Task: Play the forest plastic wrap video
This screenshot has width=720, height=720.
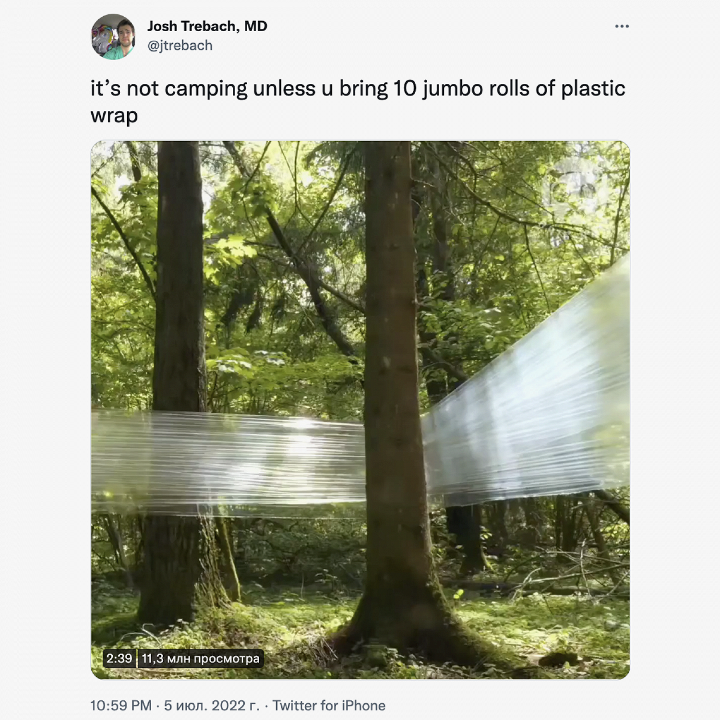Action: (360, 410)
